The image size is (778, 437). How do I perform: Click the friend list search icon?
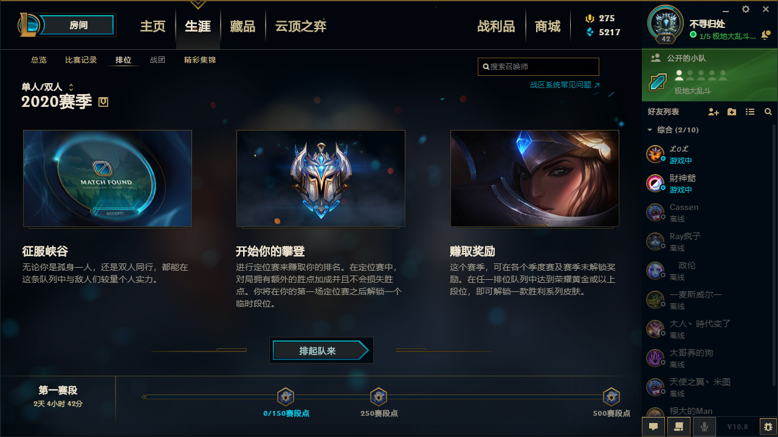(768, 112)
